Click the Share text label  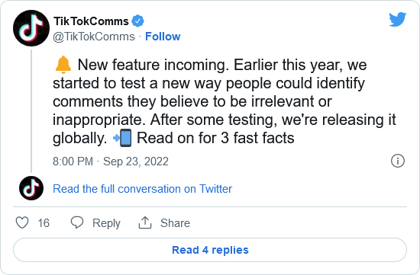175,223
